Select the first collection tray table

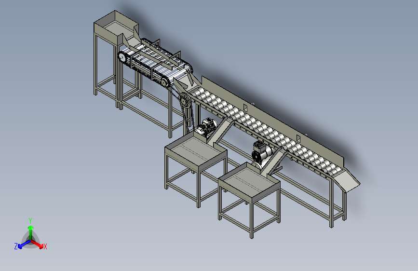point(196,169)
